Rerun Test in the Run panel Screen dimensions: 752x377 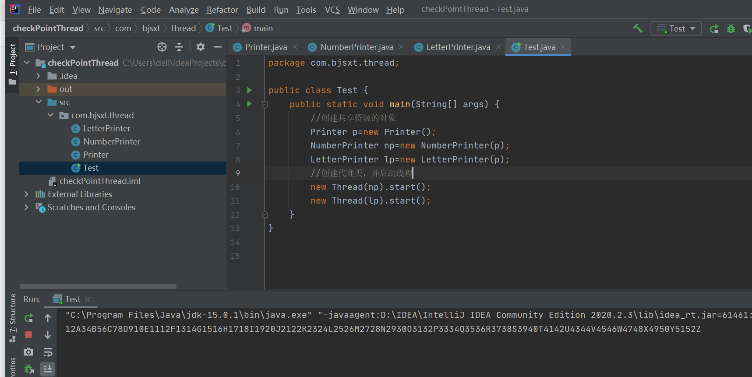29,318
